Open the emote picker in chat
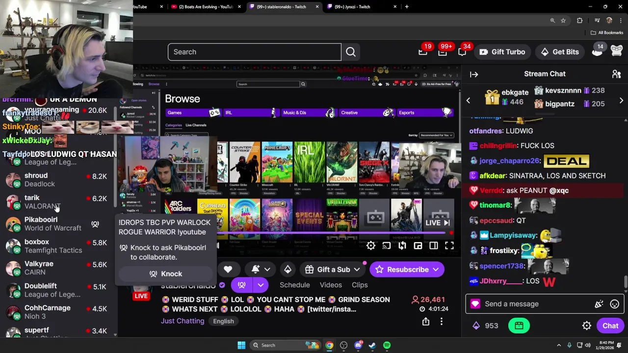 point(614,304)
